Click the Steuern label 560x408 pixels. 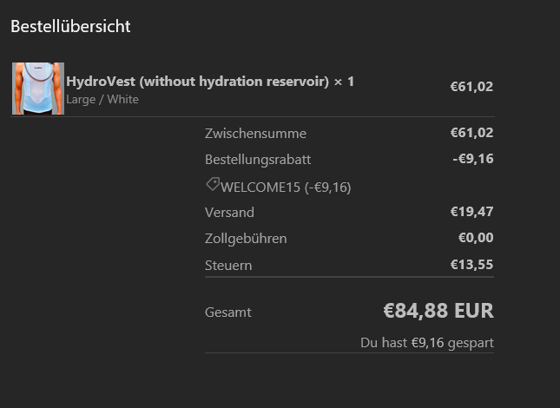pos(228,266)
